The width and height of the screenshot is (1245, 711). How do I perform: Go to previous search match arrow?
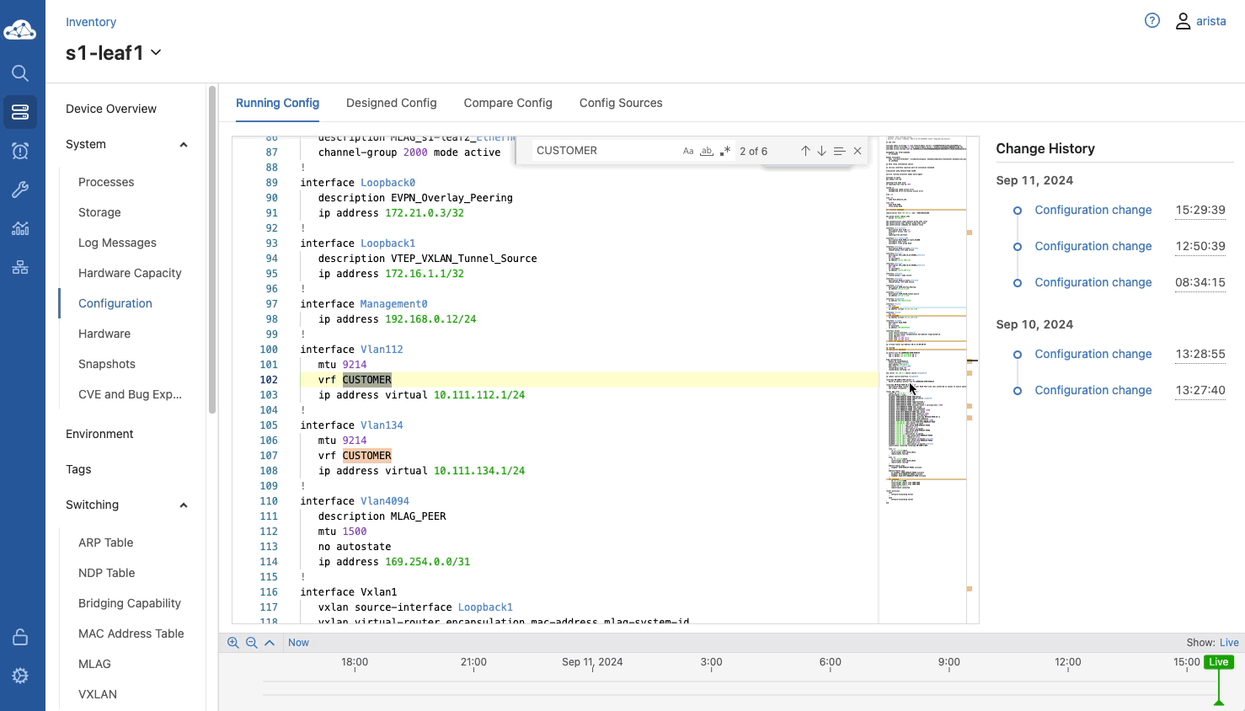[805, 151]
